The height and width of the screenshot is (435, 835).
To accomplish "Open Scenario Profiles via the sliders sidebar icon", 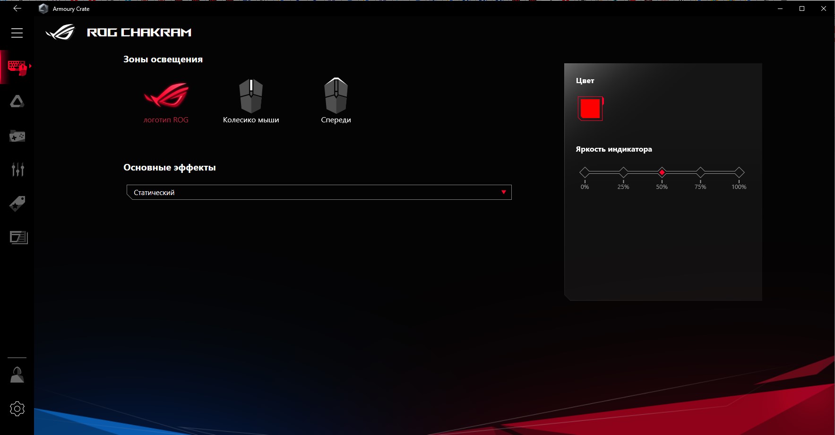I will tap(17, 169).
